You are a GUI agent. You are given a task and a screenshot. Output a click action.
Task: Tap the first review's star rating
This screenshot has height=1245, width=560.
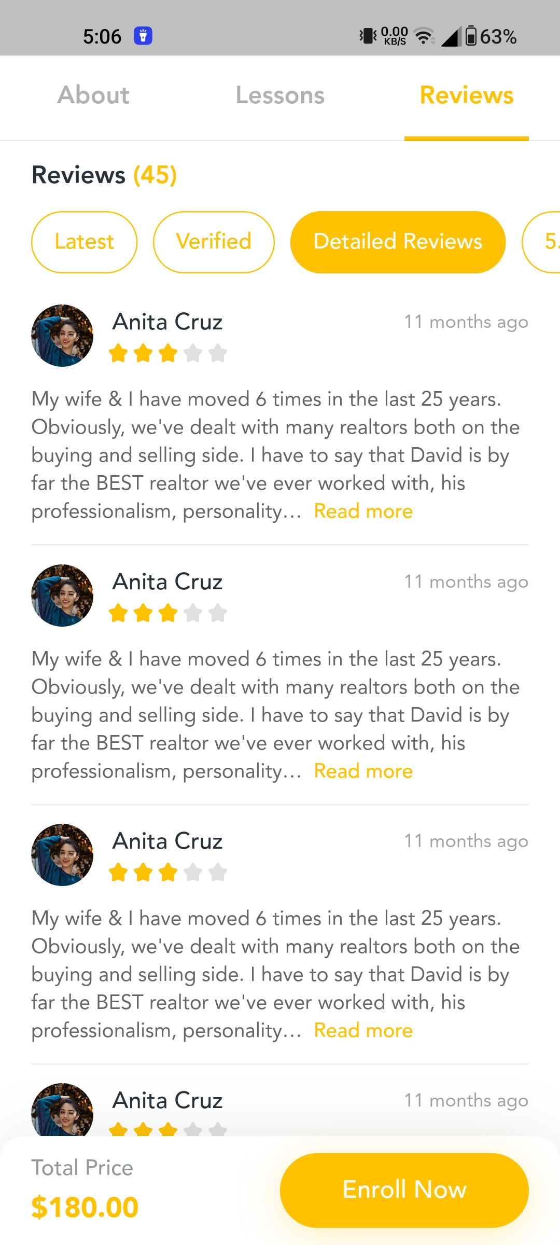[x=168, y=353]
